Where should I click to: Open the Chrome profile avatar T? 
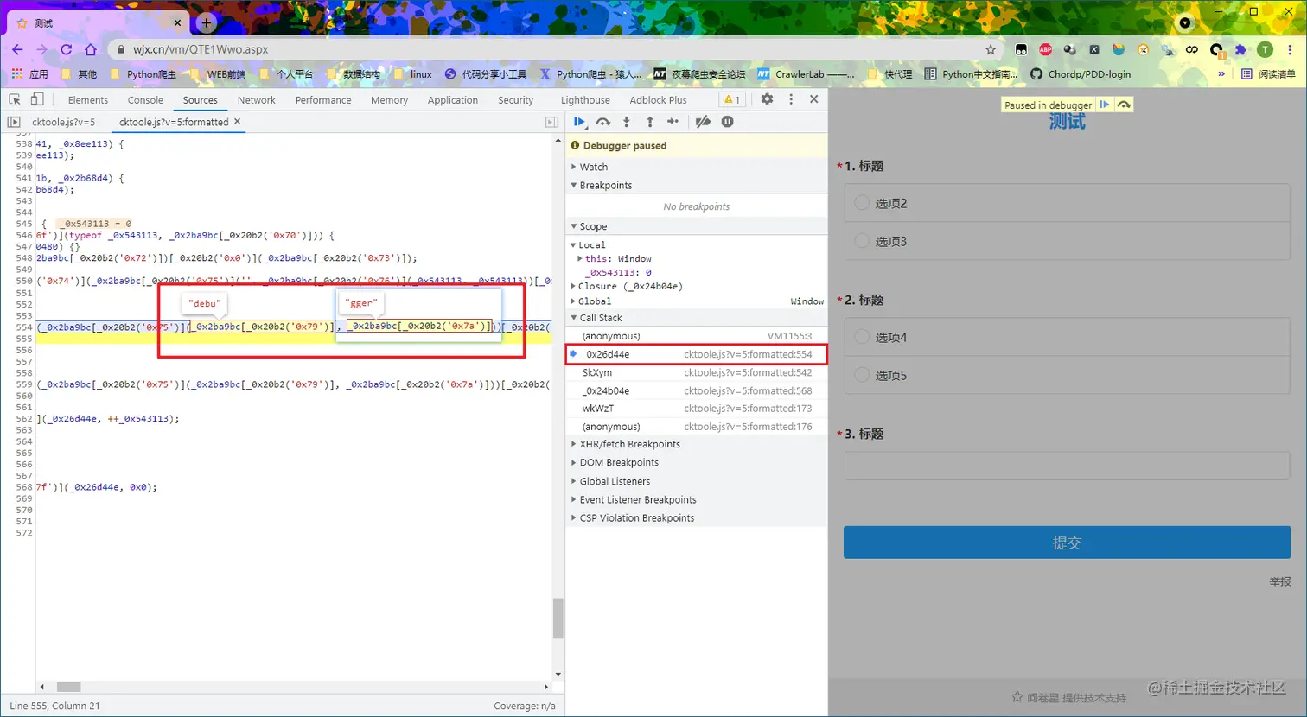point(1265,49)
